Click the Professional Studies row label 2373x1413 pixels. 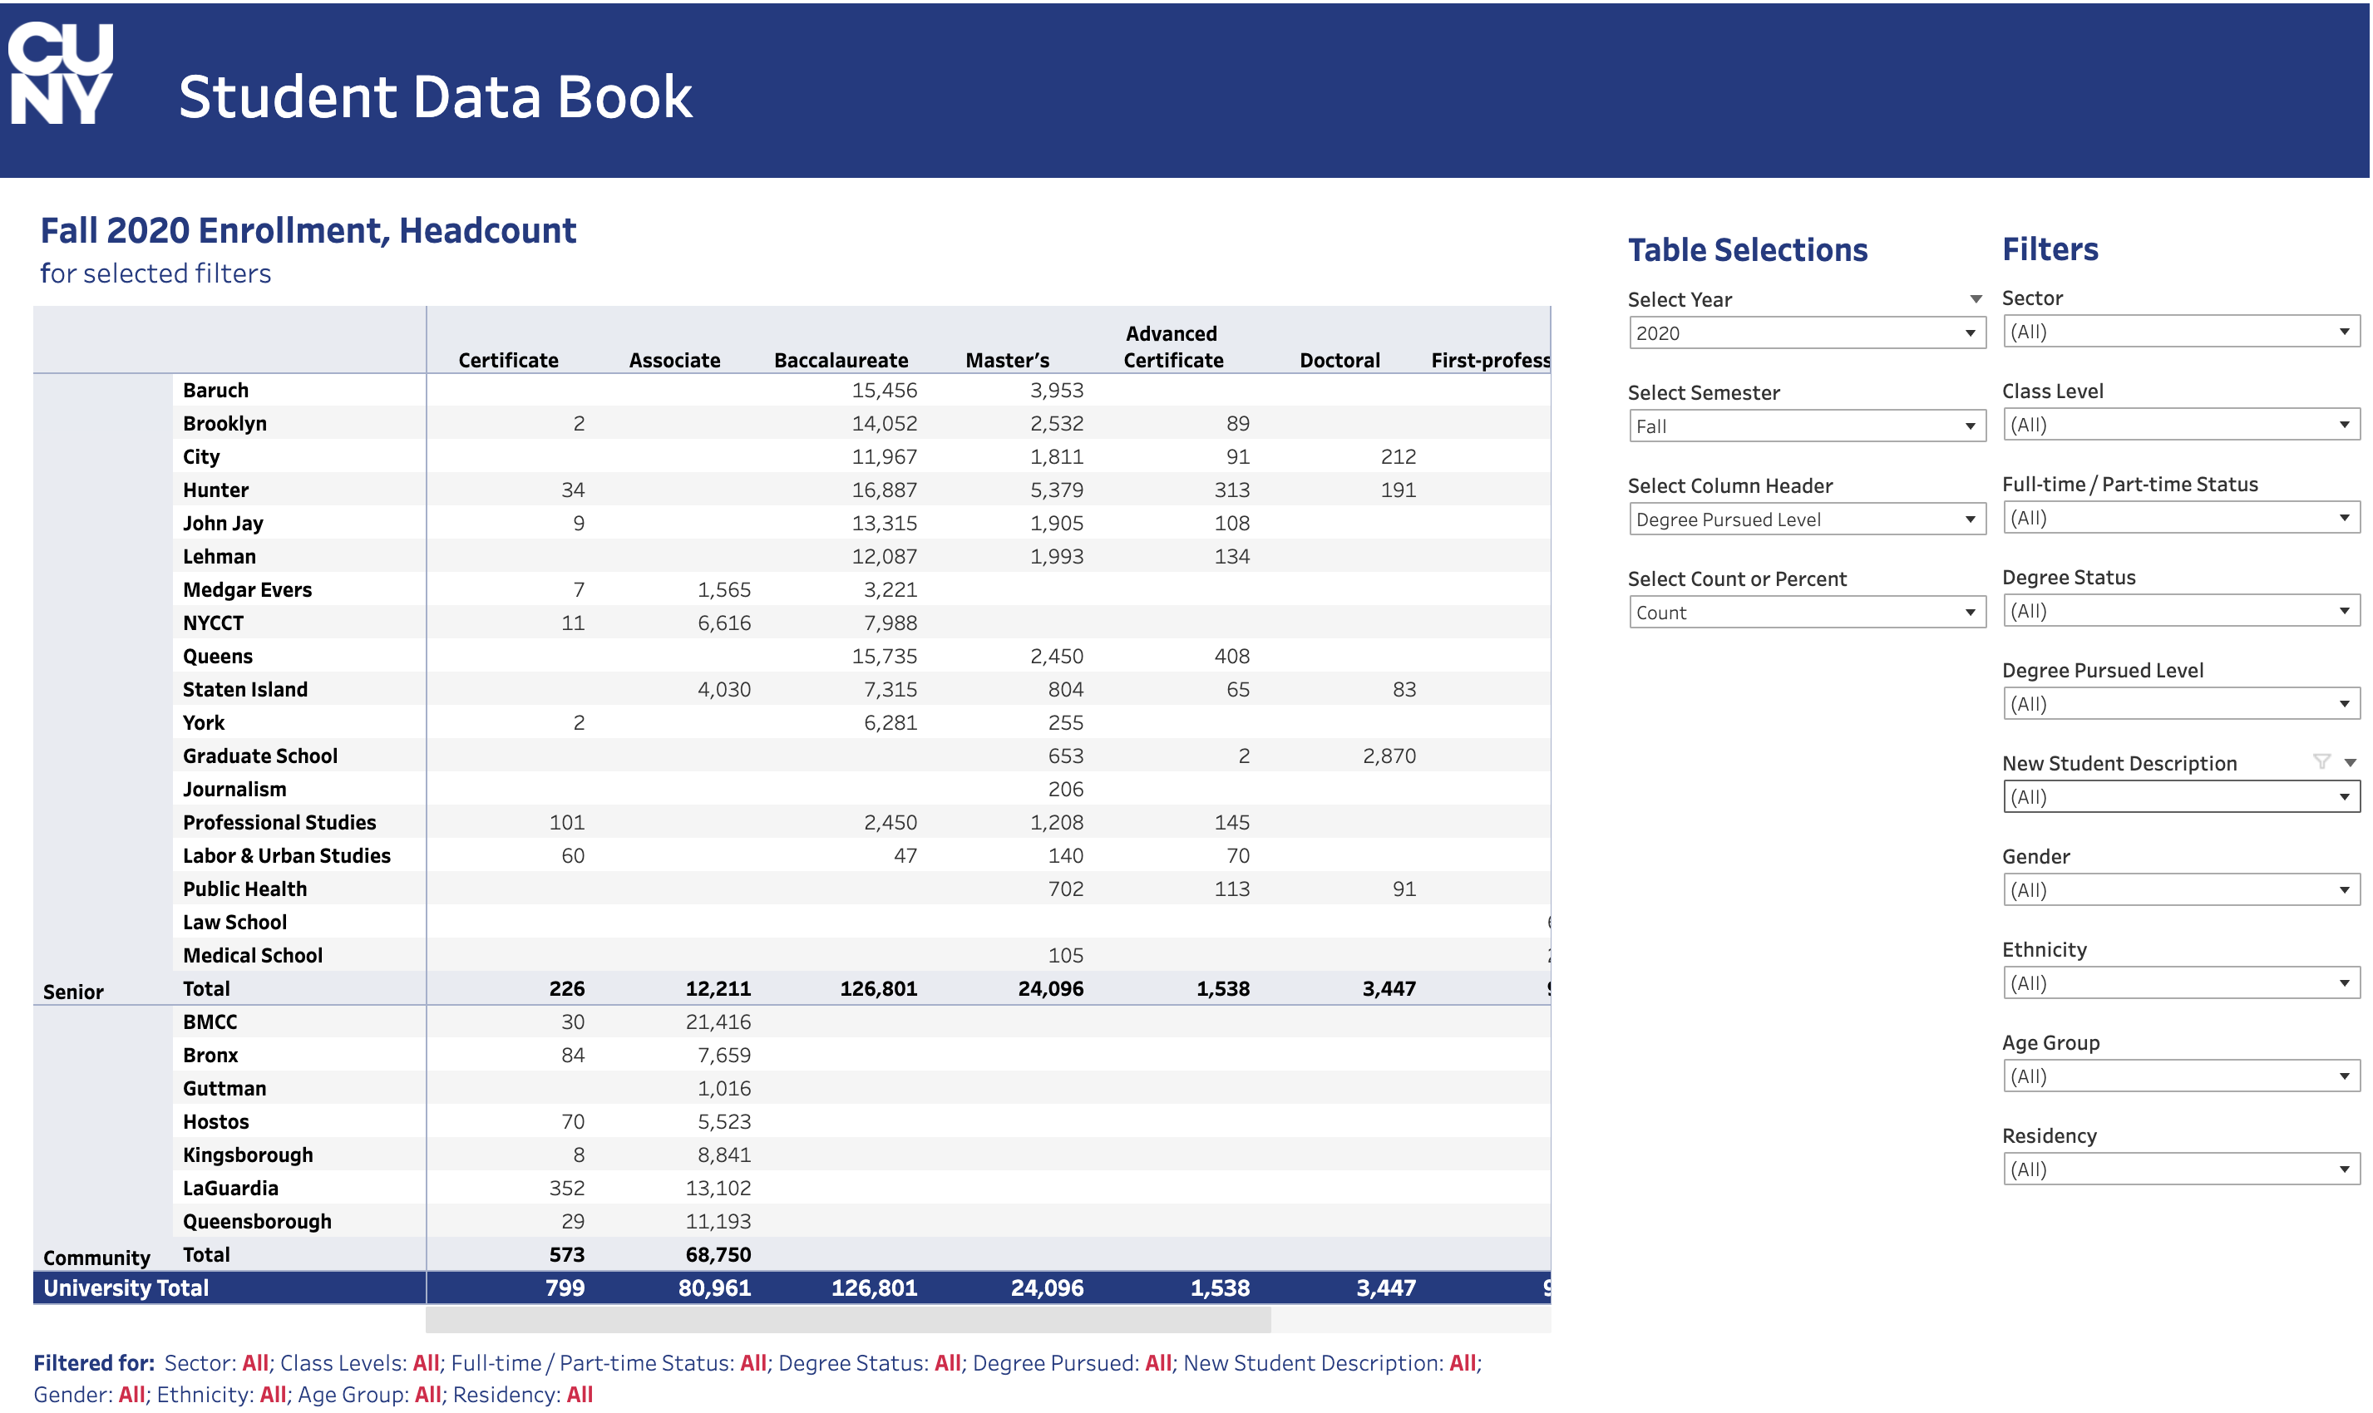279,823
